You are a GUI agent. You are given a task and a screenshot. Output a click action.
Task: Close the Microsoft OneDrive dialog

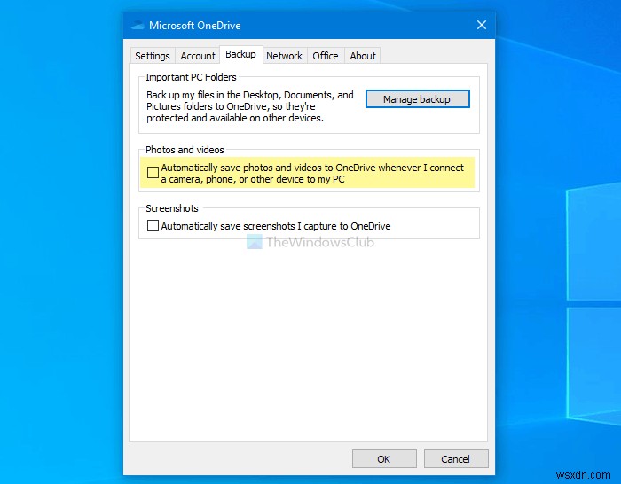click(x=482, y=26)
